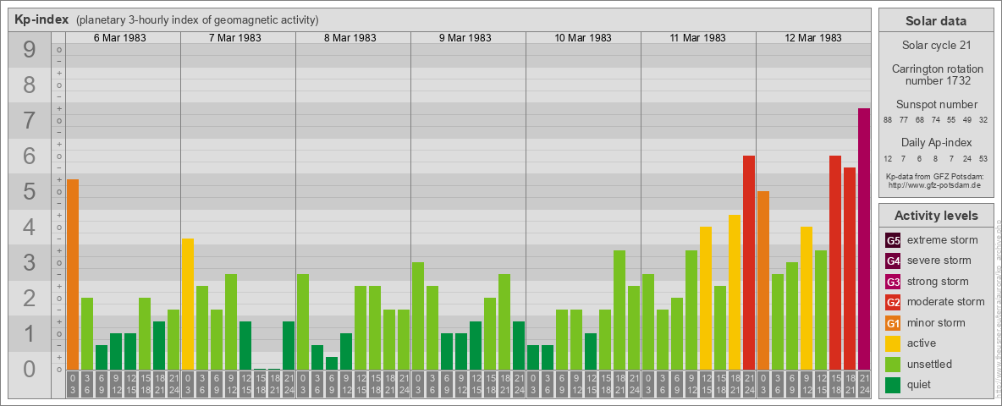Click the G3 strong storm legend icon
The width and height of the screenshot is (1002, 406).
coord(893,282)
